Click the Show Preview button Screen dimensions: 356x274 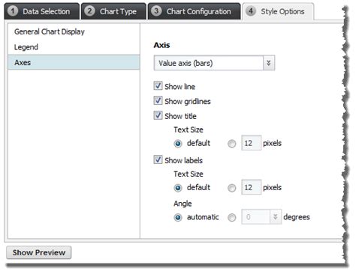(39, 252)
